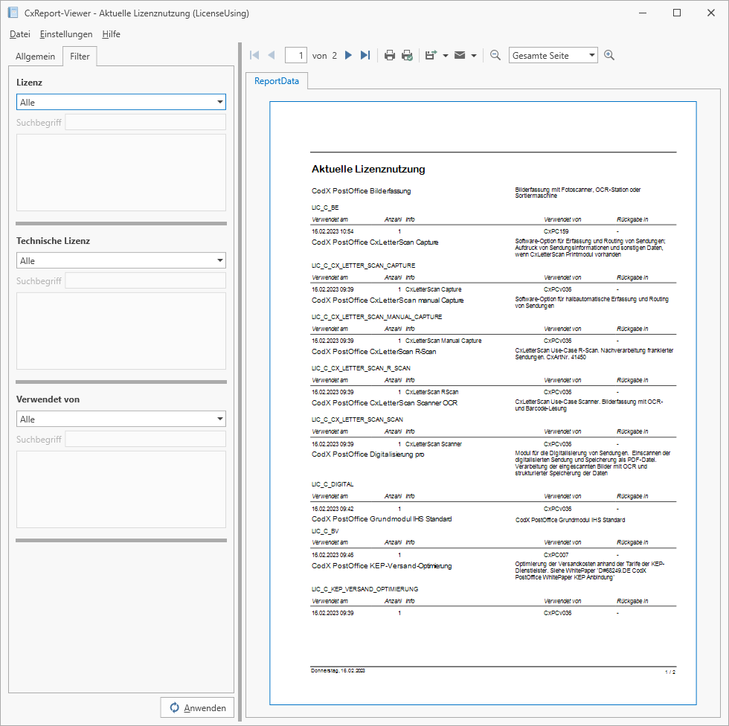This screenshot has width=729, height=726.
Task: Click the empty Lizenz results list box
Action: coord(121,173)
